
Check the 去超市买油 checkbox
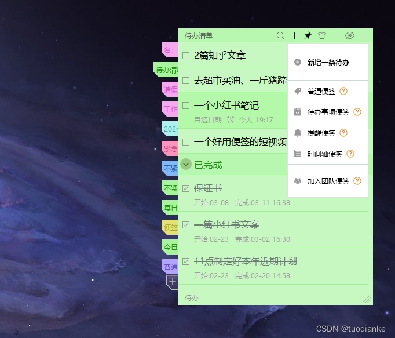(186, 81)
